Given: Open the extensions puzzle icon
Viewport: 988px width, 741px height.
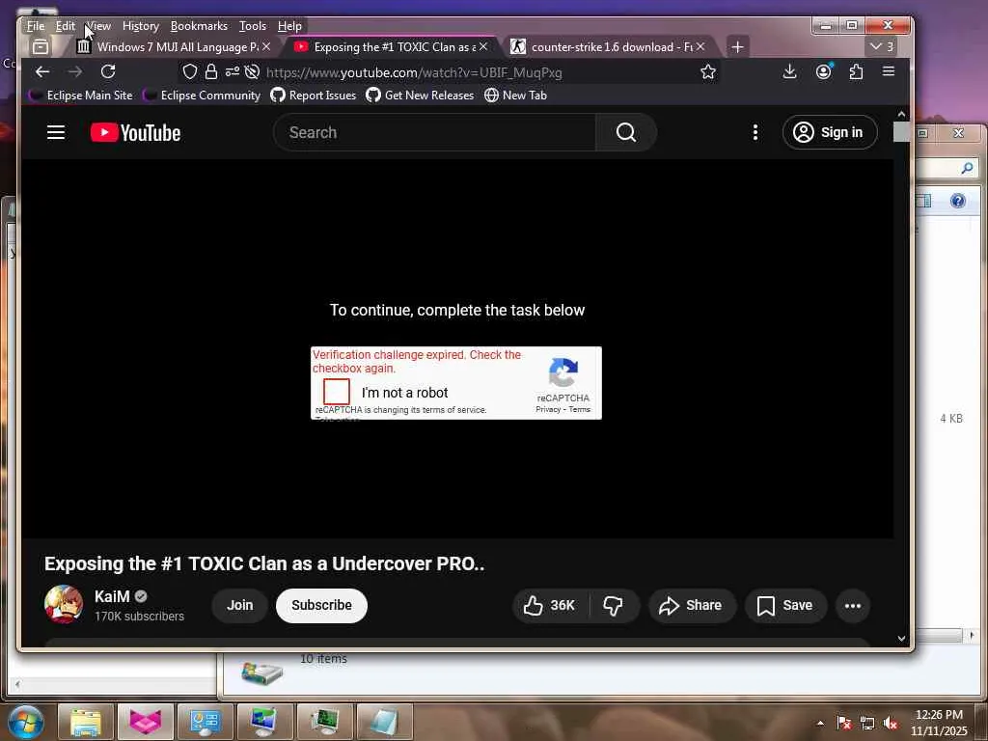Looking at the screenshot, I should (856, 71).
